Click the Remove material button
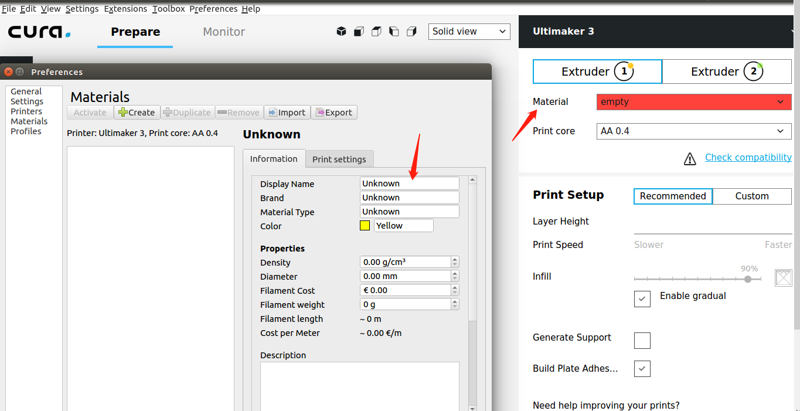The height and width of the screenshot is (411, 800). pyautogui.click(x=239, y=113)
